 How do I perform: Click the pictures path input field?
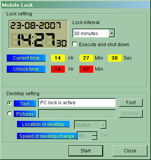[x=77, y=114]
